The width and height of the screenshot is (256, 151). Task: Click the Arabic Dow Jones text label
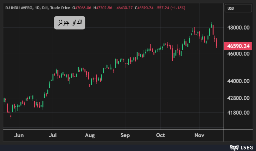coord(69,23)
